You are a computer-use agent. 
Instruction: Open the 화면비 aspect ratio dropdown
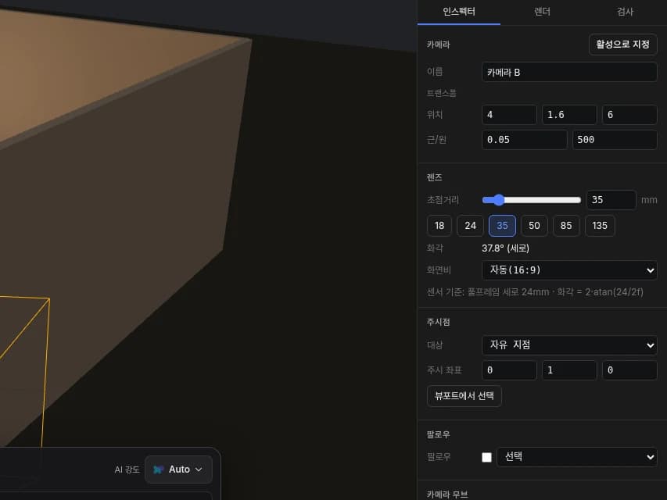569,270
